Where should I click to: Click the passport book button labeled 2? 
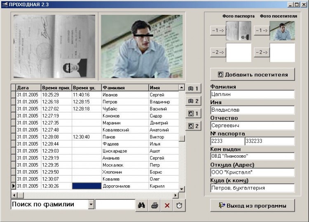coord(193,101)
